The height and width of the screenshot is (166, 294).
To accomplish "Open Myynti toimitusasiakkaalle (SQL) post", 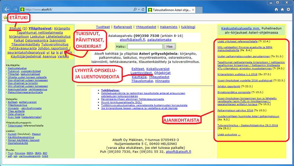I will (x=122, y=102).
